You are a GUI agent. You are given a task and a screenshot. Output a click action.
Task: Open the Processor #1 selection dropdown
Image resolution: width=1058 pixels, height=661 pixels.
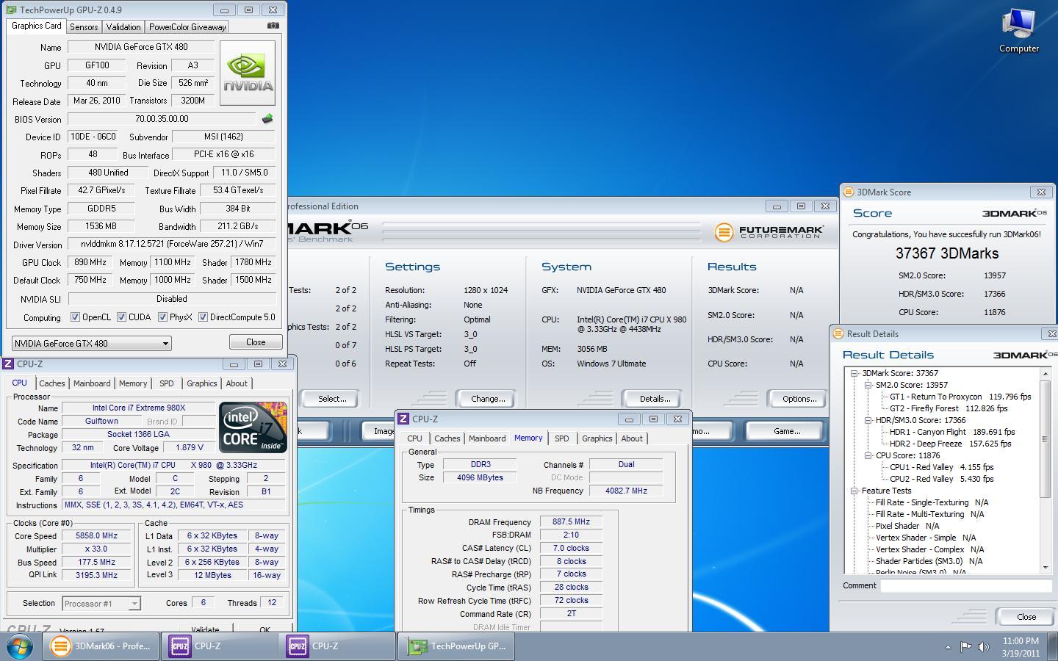click(101, 604)
